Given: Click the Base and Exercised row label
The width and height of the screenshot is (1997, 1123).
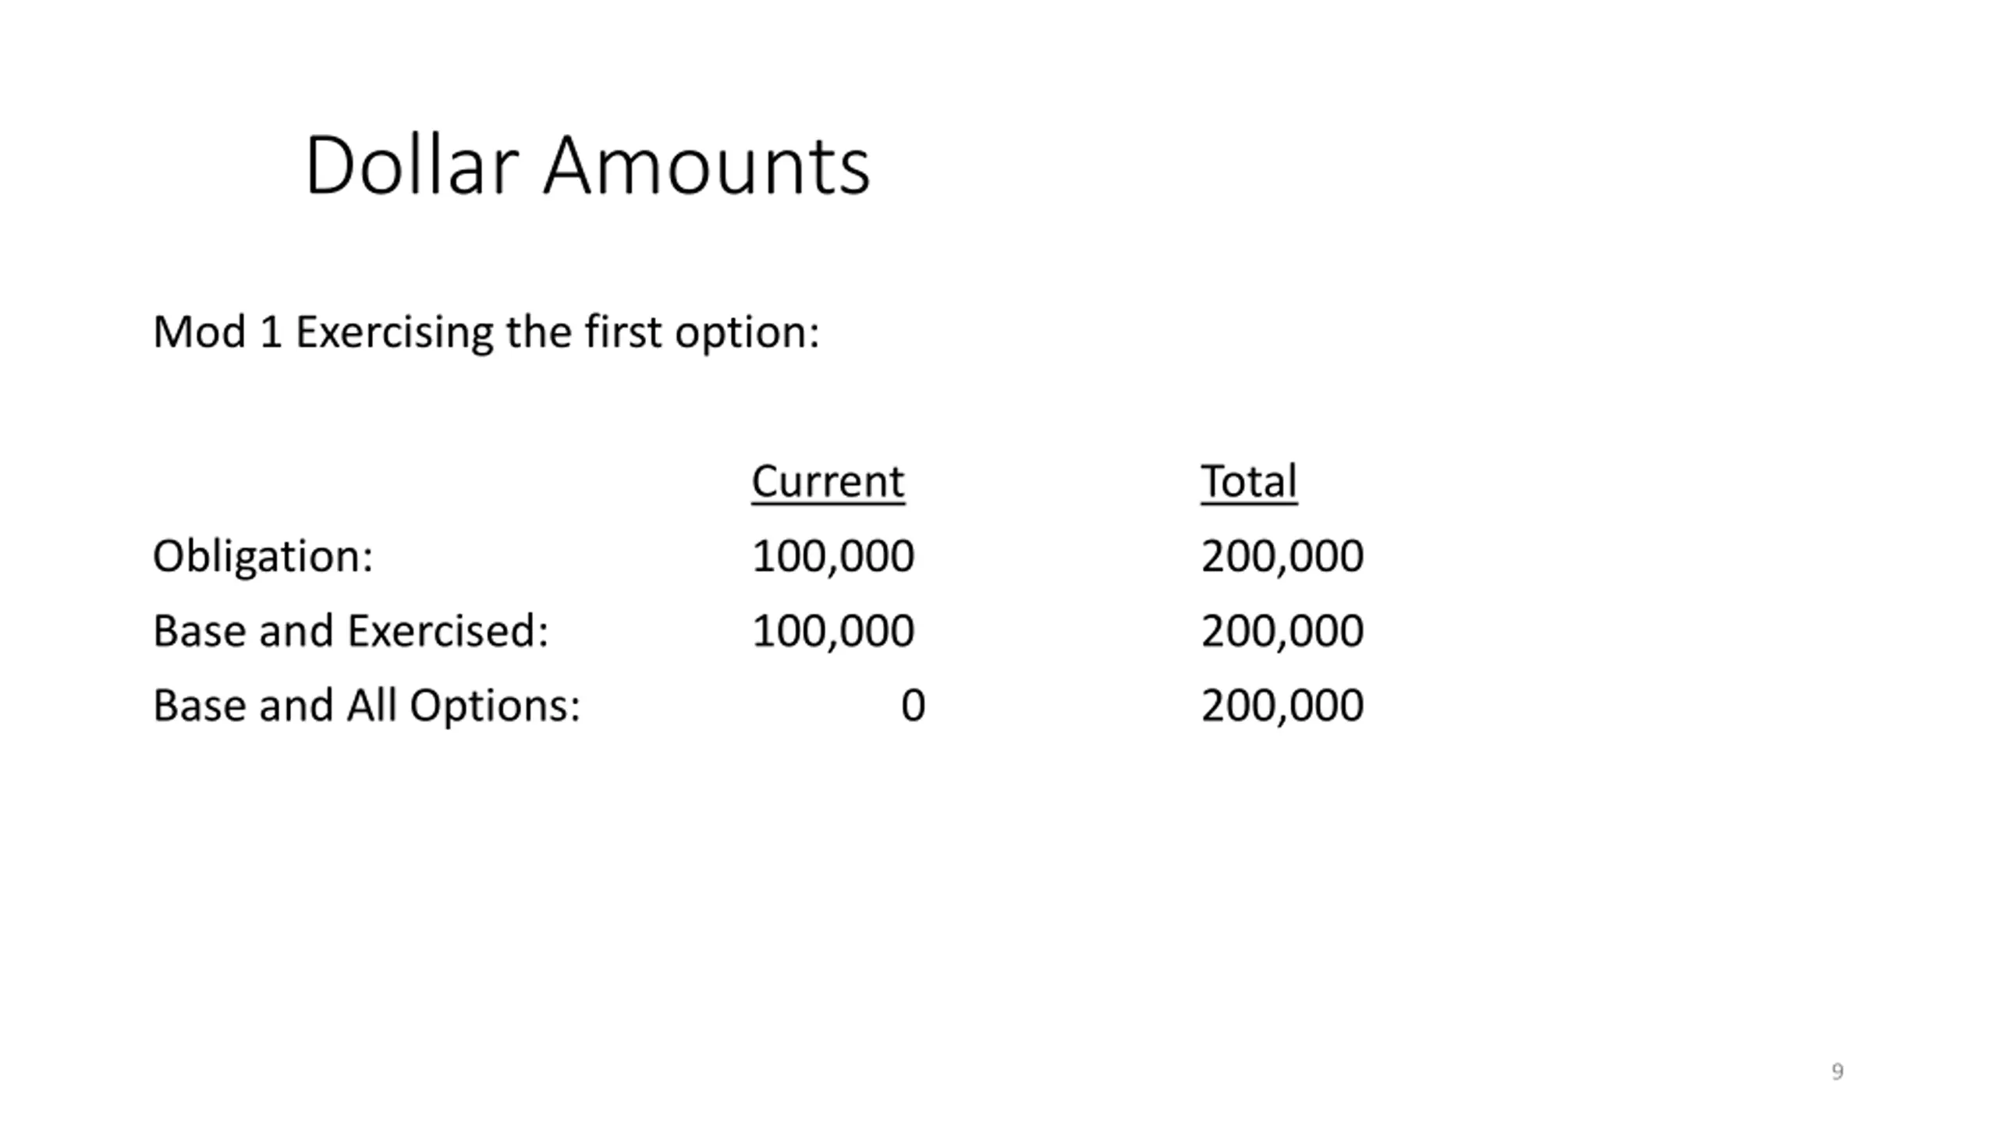Looking at the screenshot, I should tap(351, 630).
